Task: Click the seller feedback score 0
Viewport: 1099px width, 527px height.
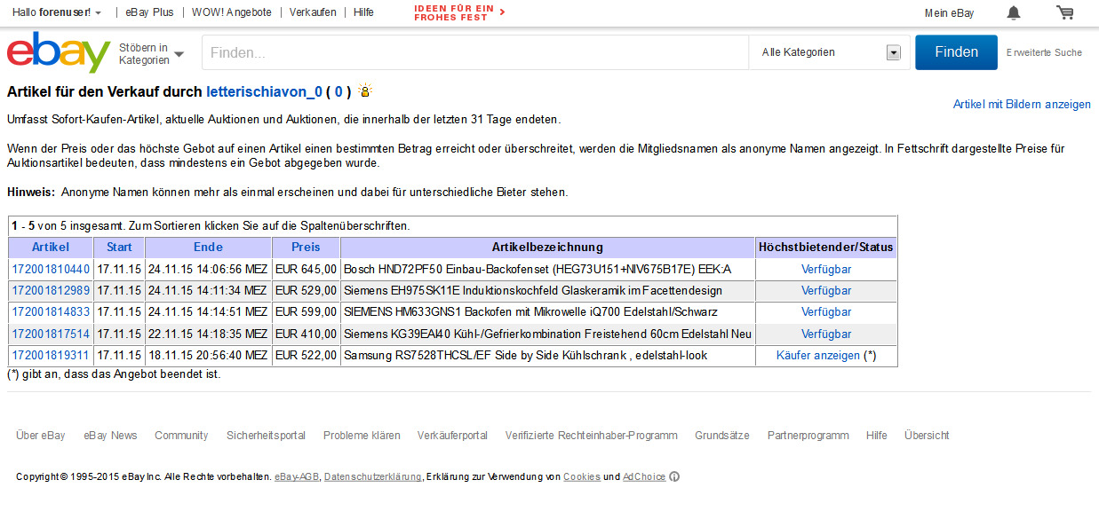Action: click(338, 91)
